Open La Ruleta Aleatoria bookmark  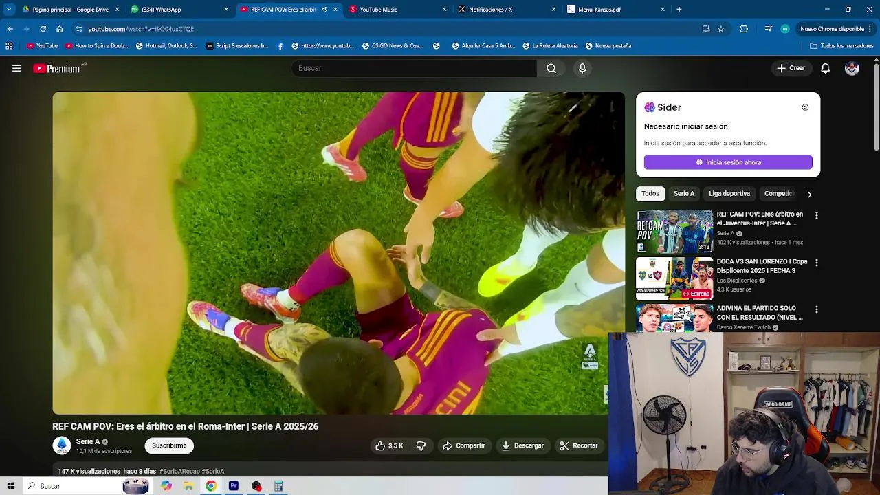point(549,46)
